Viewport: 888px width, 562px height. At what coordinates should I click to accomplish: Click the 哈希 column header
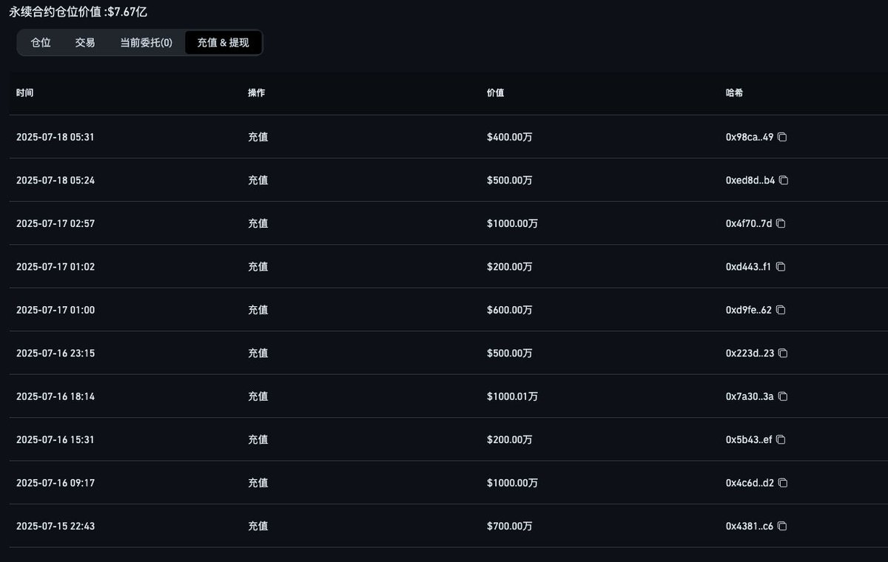click(x=734, y=93)
